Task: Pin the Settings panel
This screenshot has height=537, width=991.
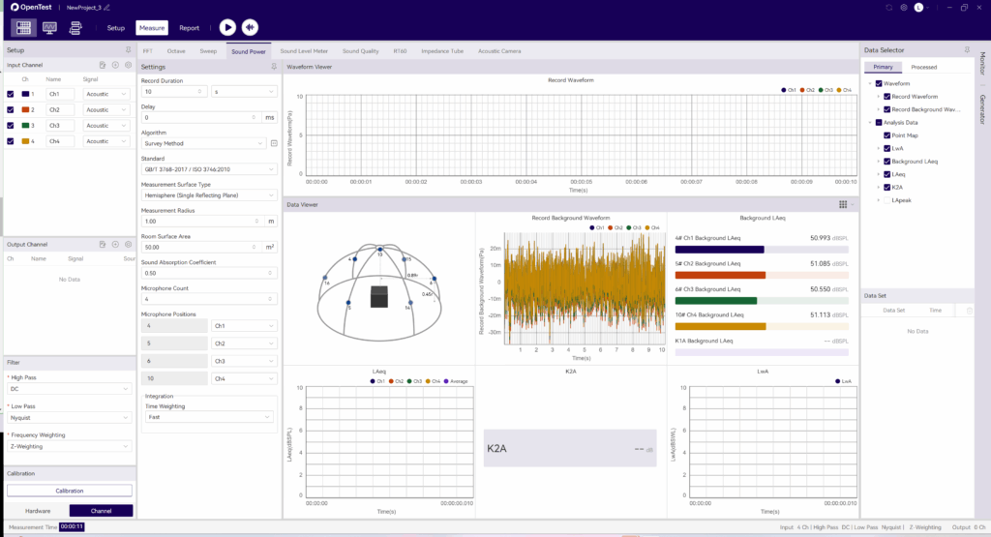Action: coord(274,67)
